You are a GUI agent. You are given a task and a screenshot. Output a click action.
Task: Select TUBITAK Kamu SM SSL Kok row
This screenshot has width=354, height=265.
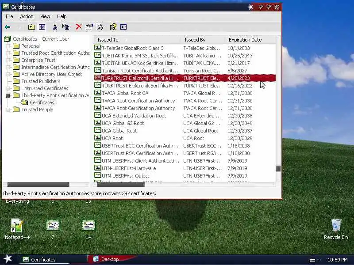click(x=185, y=56)
